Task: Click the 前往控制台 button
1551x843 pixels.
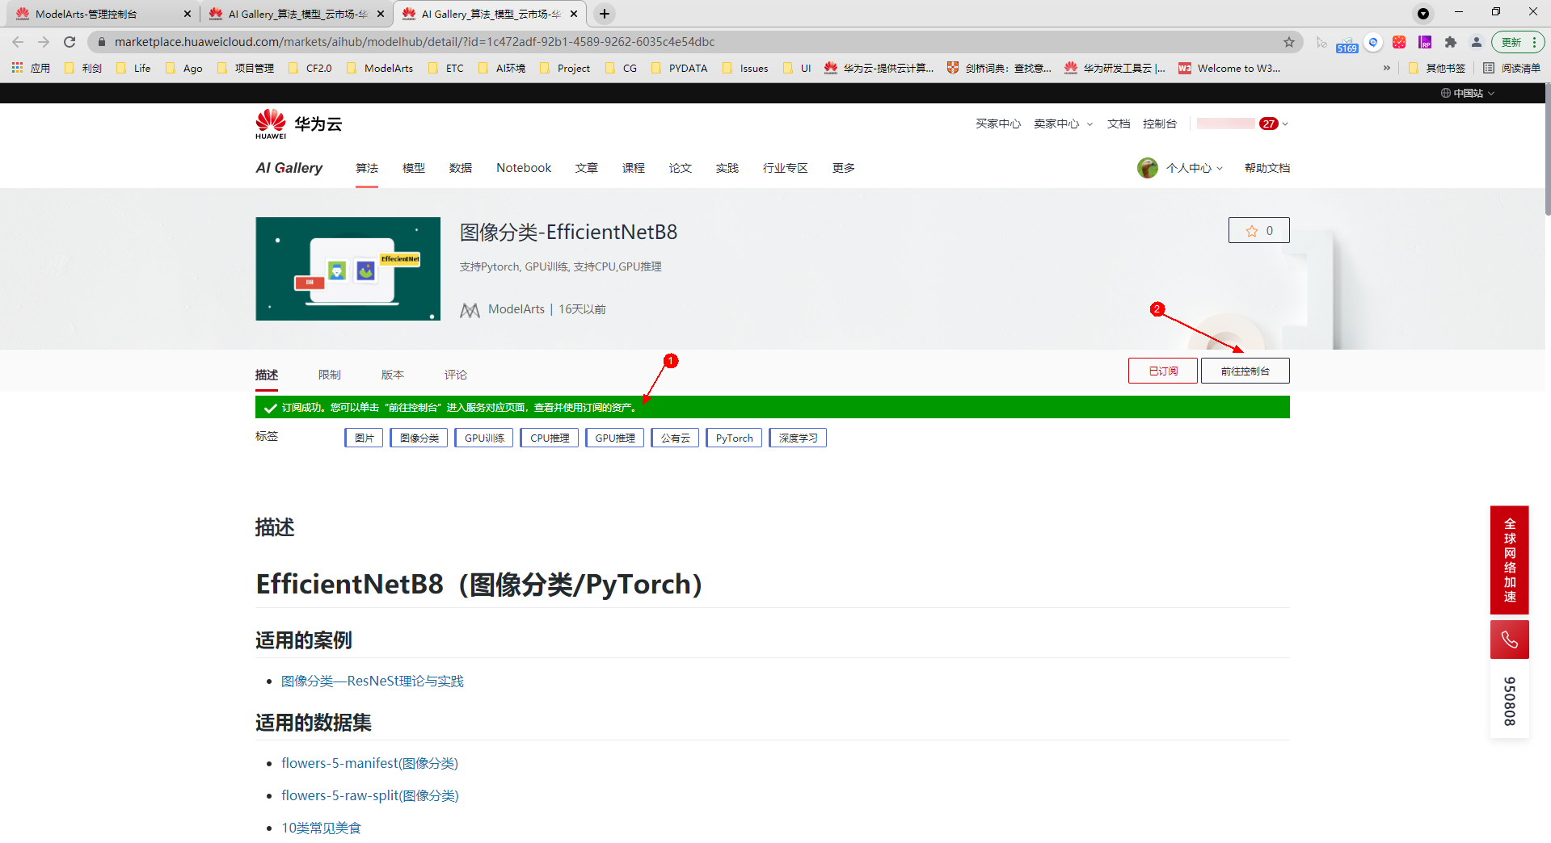Action: click(1245, 371)
